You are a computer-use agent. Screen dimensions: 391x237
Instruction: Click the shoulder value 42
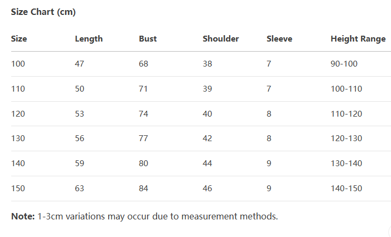[207, 138]
